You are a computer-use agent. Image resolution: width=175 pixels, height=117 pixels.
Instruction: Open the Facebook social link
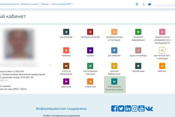tap(114, 109)
